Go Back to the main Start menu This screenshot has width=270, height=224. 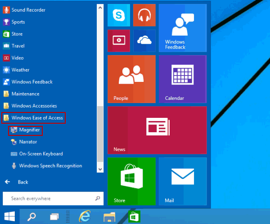(x=16, y=182)
